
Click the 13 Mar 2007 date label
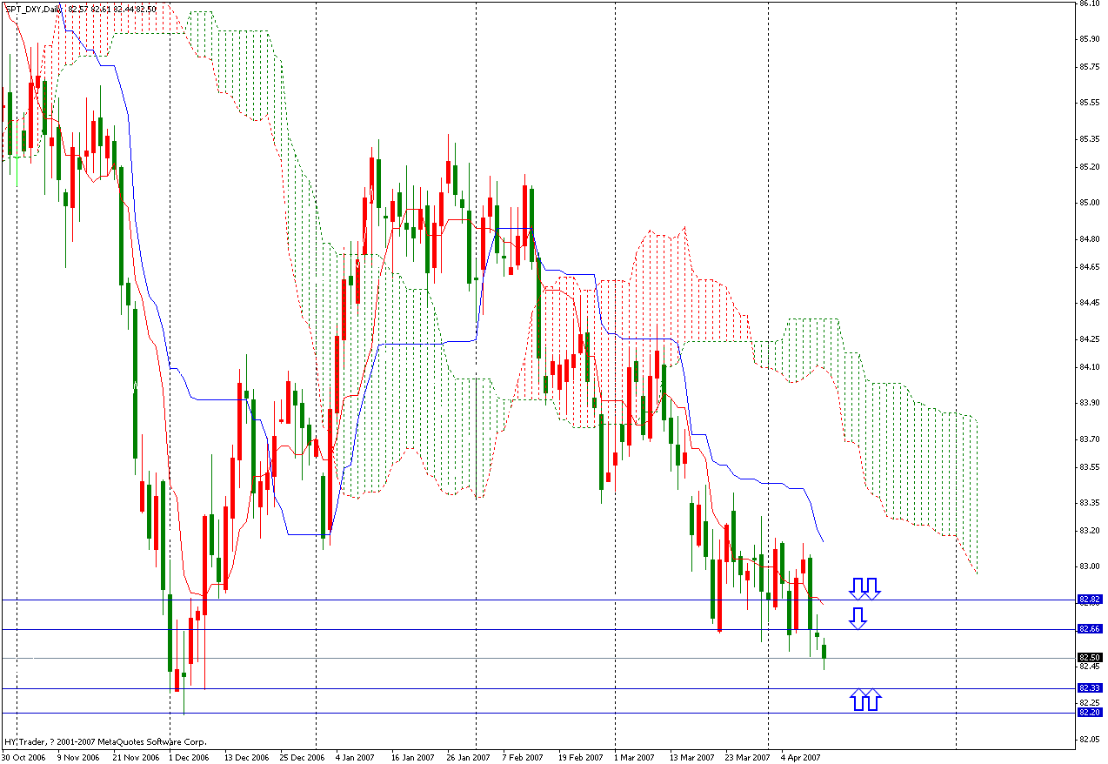[691, 757]
